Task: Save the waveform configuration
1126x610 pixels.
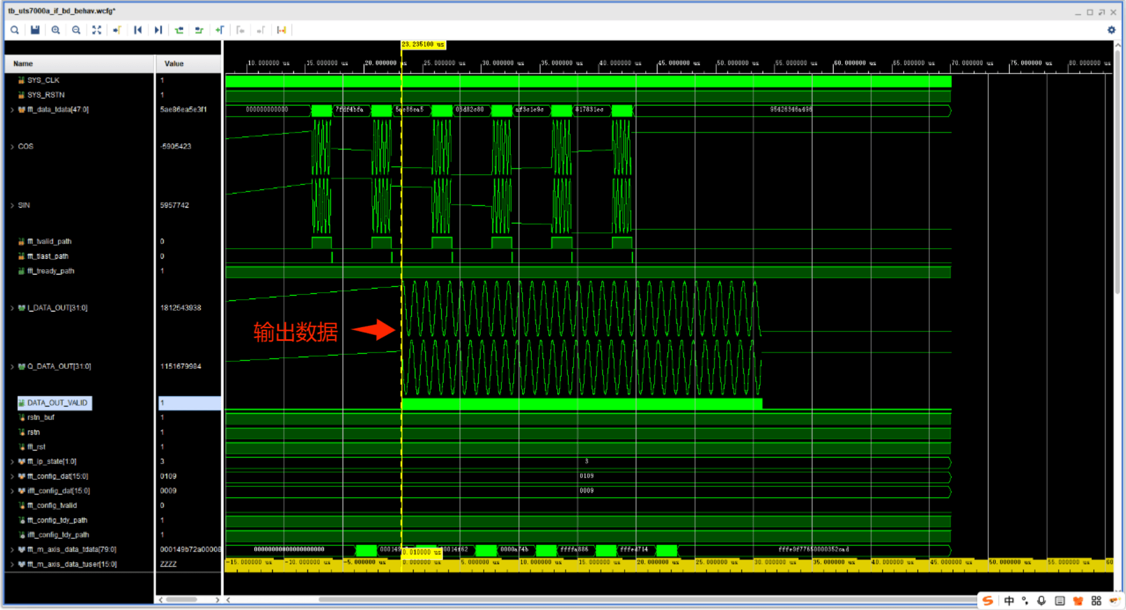Action: 35,30
